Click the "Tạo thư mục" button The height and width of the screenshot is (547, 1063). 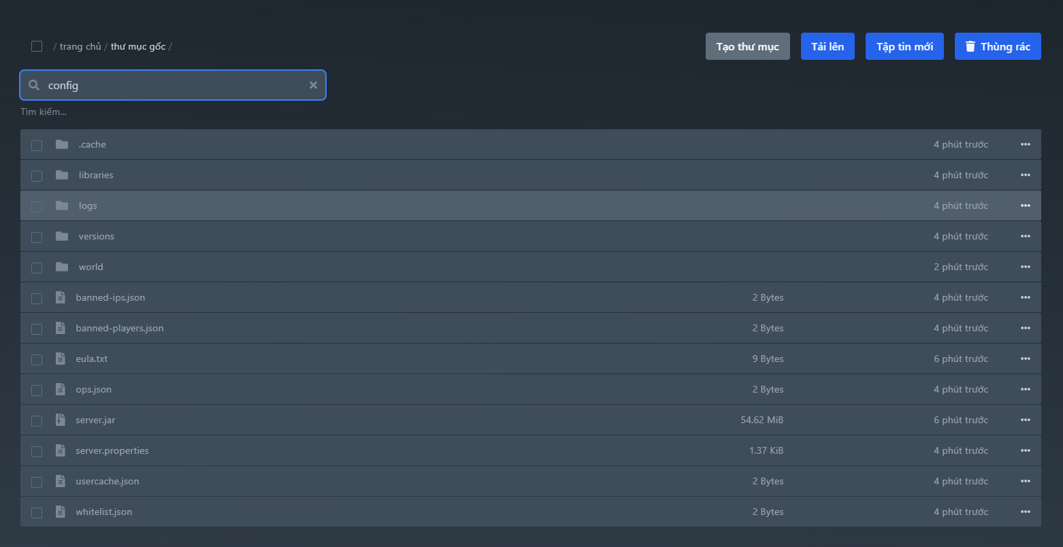click(x=747, y=46)
